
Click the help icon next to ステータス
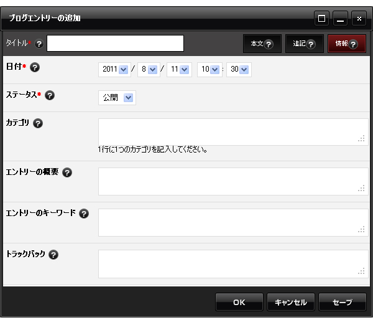click(50, 95)
